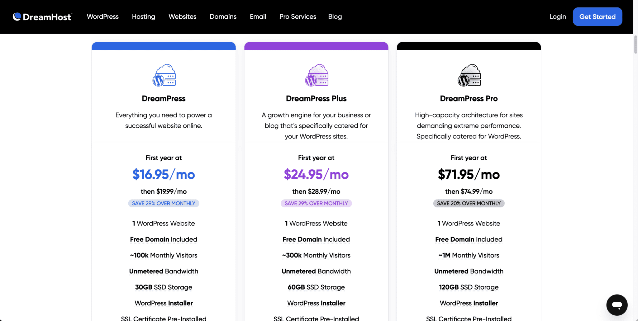Open the Domains menu
Image resolution: width=638 pixels, height=321 pixels.
tap(223, 17)
